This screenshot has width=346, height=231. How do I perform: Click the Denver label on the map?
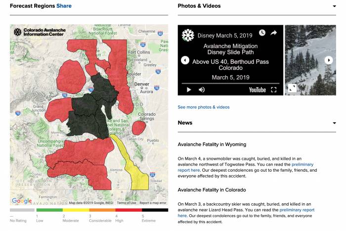tap(142, 84)
